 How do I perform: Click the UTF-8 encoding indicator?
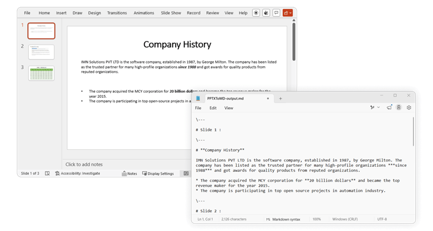coord(382,219)
